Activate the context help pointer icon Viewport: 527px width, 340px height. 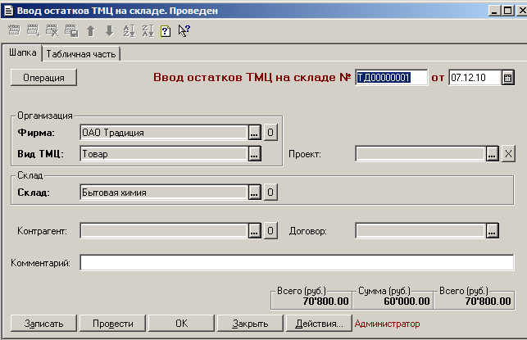click(184, 31)
